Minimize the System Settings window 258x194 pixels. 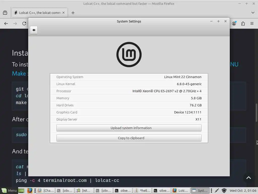coord(211,21)
